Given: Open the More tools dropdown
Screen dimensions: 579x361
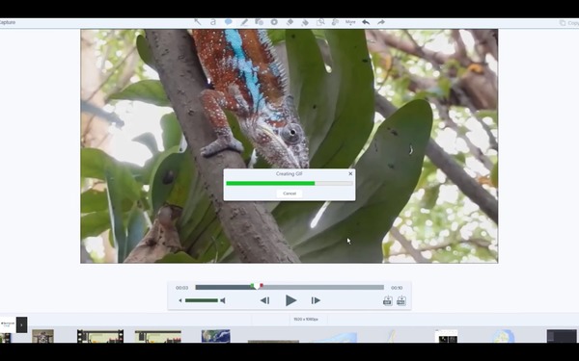Looking at the screenshot, I should [x=350, y=22].
